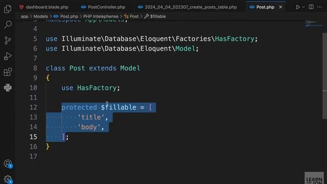Close the Post.php tab
Screen dimensions: 327x184
[x=281, y=7]
